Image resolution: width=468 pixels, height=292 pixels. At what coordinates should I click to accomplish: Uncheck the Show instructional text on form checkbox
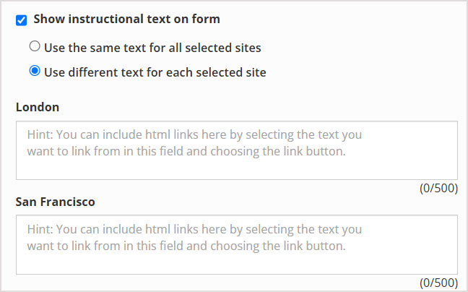pyautogui.click(x=22, y=20)
